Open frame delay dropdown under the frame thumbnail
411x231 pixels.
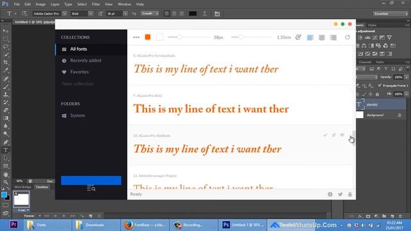click(x=28, y=210)
